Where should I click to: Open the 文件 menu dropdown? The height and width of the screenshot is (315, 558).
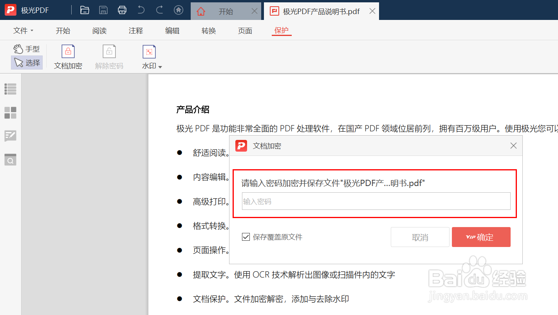(23, 30)
